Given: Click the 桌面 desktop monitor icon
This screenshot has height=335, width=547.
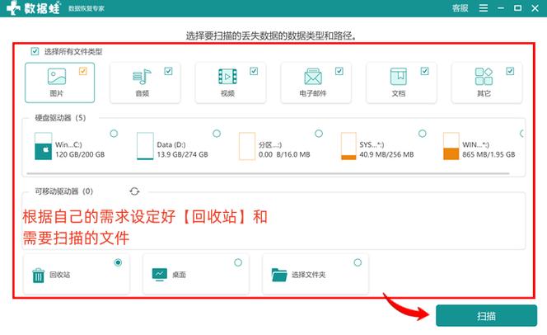Looking at the screenshot, I should [160, 275].
